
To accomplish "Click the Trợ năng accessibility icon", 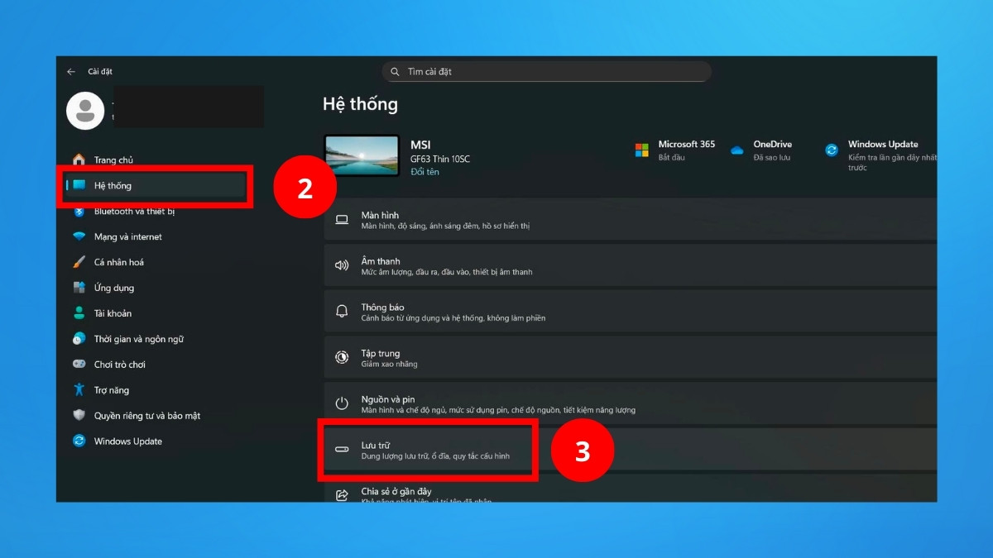I will tap(79, 389).
